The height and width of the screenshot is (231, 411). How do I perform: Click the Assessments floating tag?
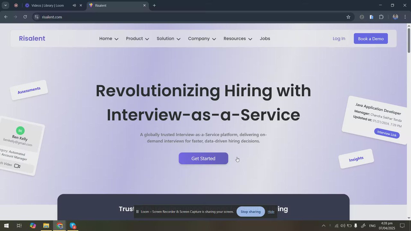(x=29, y=90)
